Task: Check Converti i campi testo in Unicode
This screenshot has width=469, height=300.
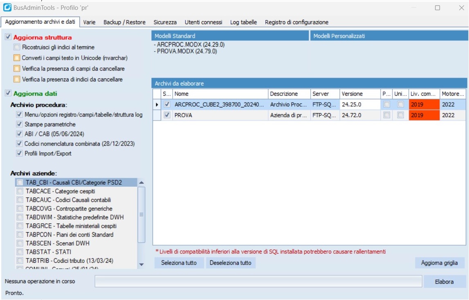Action: [x=17, y=58]
